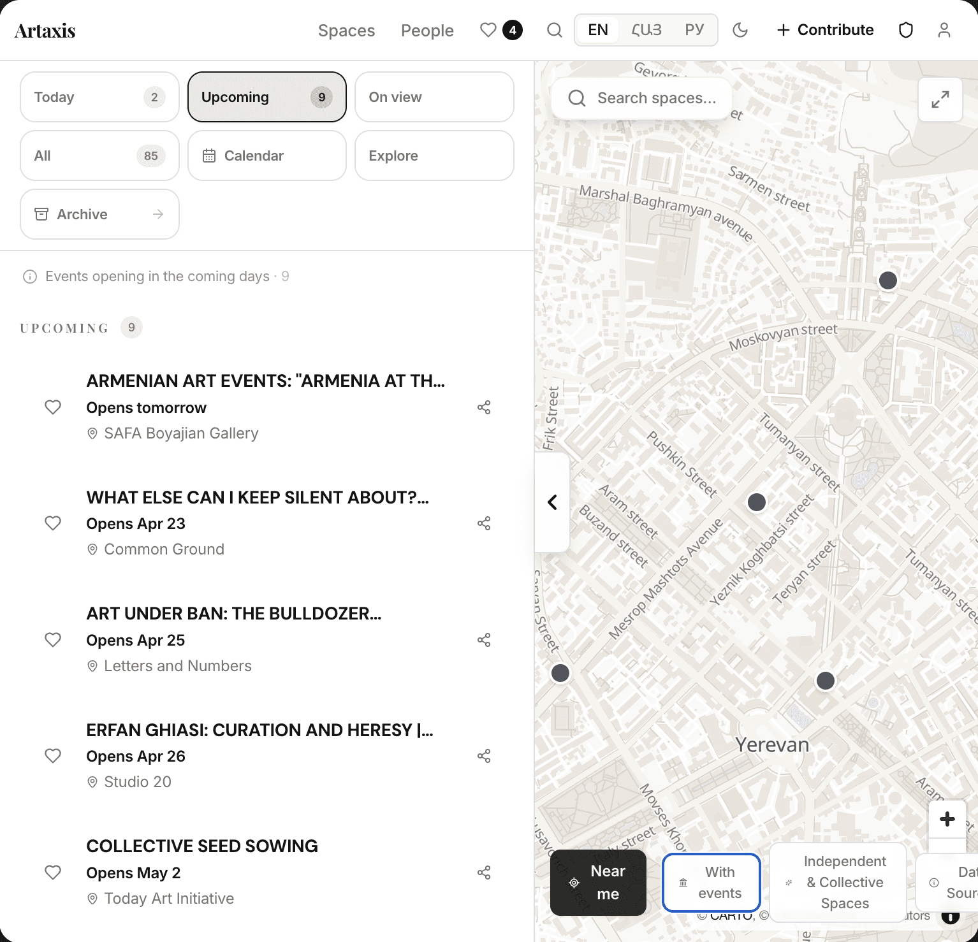Open user profile icon
The height and width of the screenshot is (942, 978).
(944, 30)
